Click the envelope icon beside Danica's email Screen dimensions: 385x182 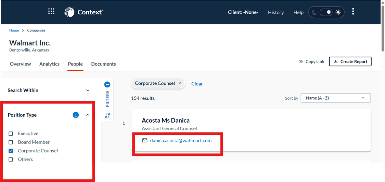point(145,140)
